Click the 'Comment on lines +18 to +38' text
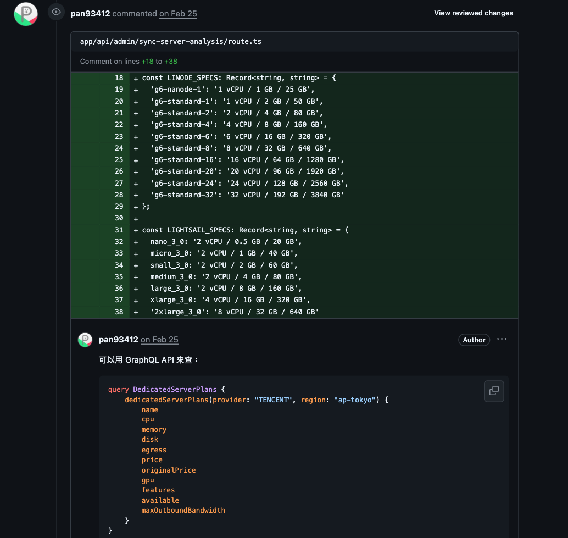 [129, 62]
